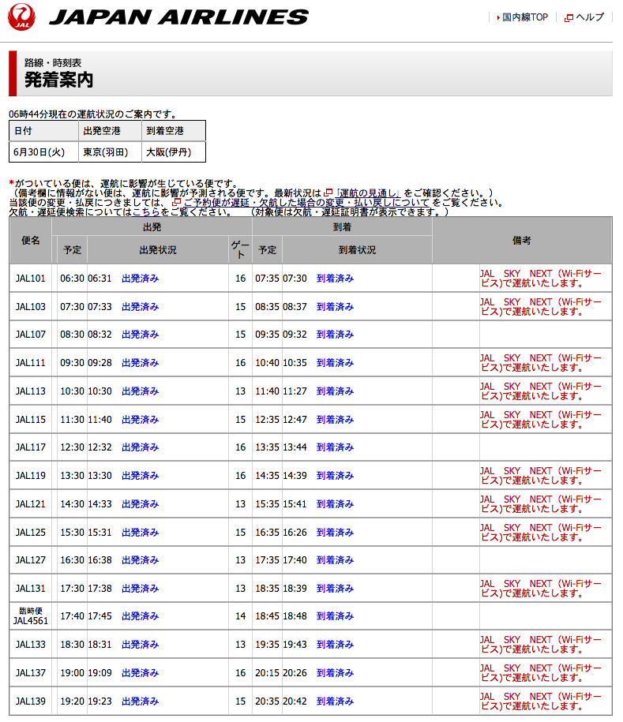Open the ヘルプ help link

point(590,17)
